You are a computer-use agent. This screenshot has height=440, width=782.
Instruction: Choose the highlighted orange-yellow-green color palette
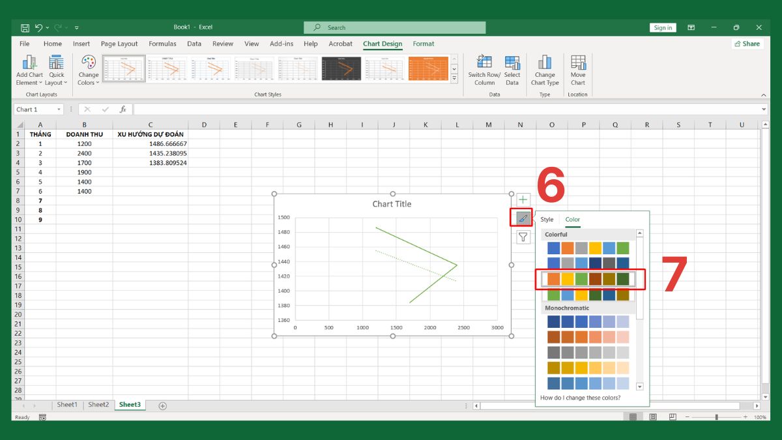(588, 279)
